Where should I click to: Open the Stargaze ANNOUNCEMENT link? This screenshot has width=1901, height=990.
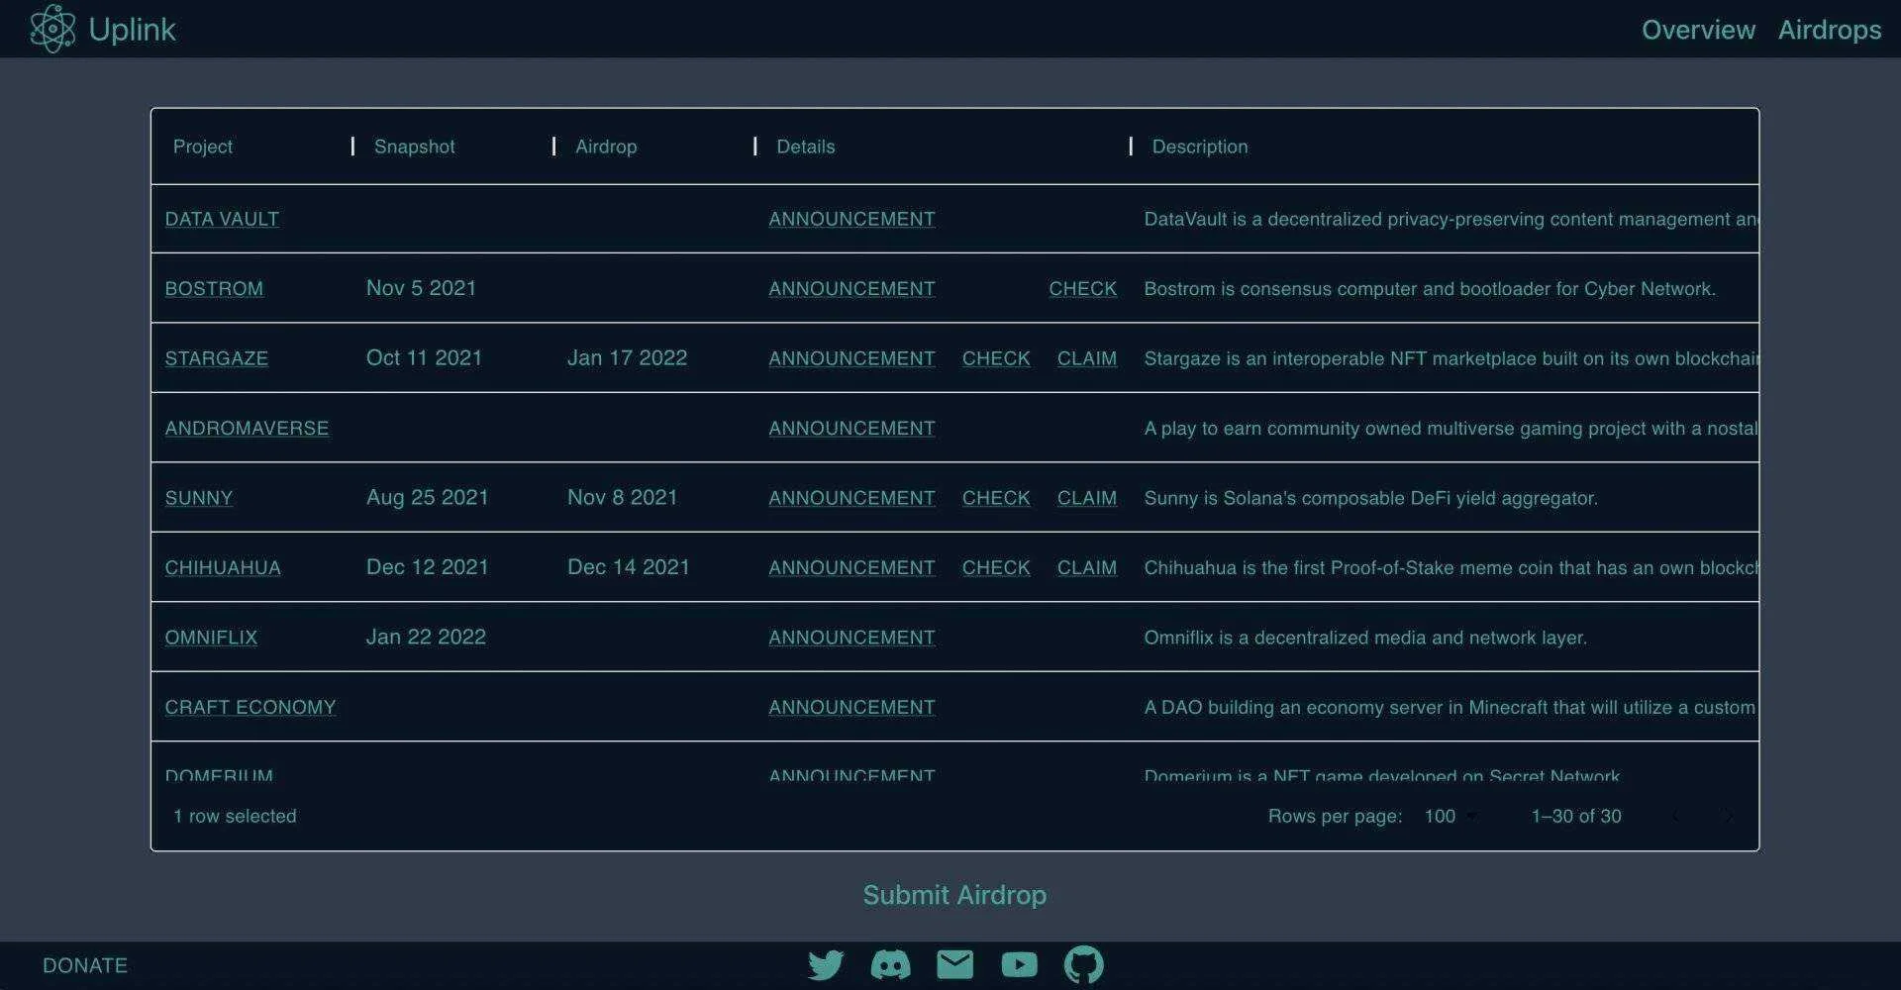[x=851, y=358]
